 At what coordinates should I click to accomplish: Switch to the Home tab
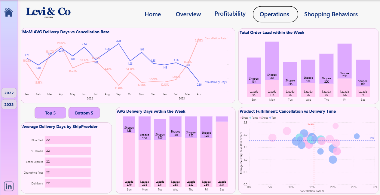click(153, 14)
